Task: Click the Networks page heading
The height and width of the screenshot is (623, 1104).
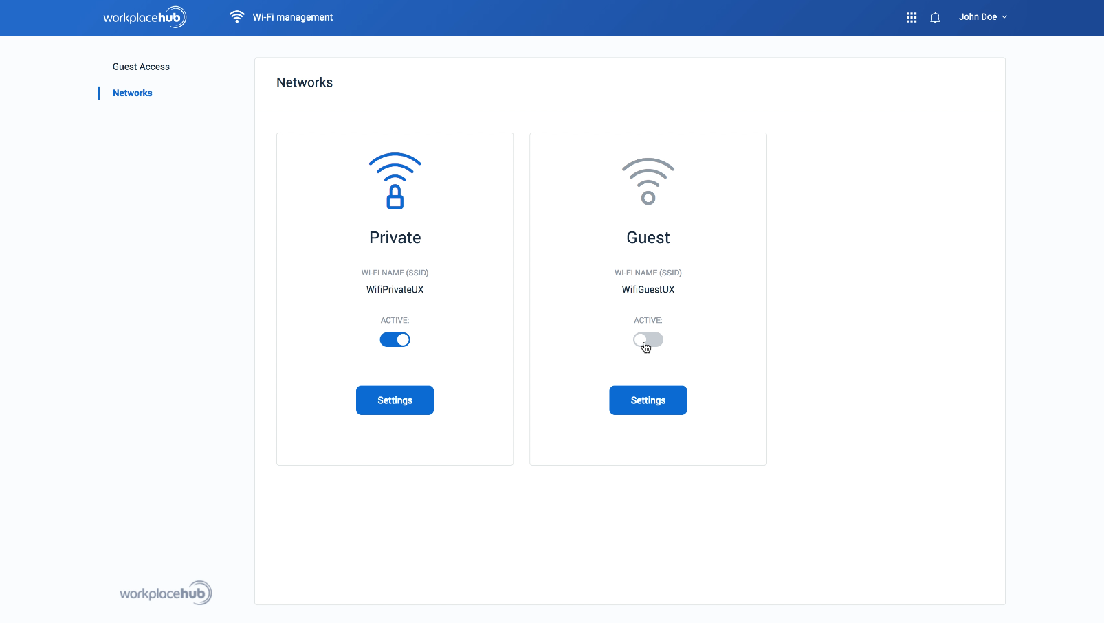Action: click(304, 82)
